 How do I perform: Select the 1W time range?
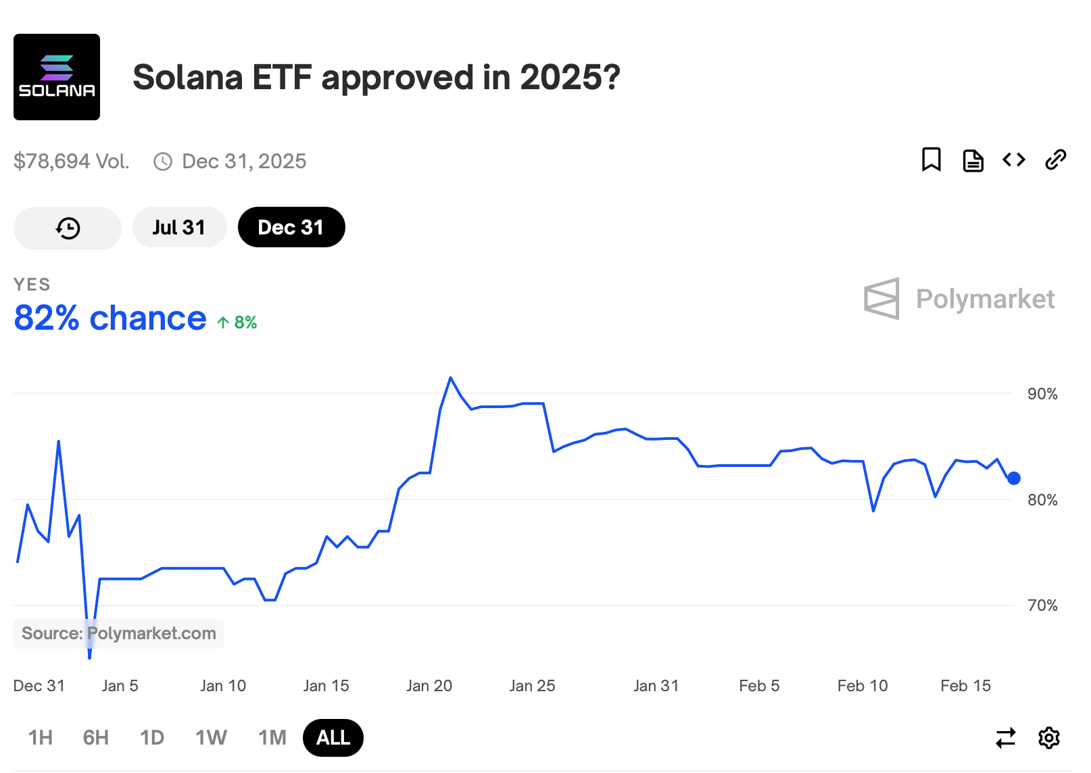click(x=210, y=738)
